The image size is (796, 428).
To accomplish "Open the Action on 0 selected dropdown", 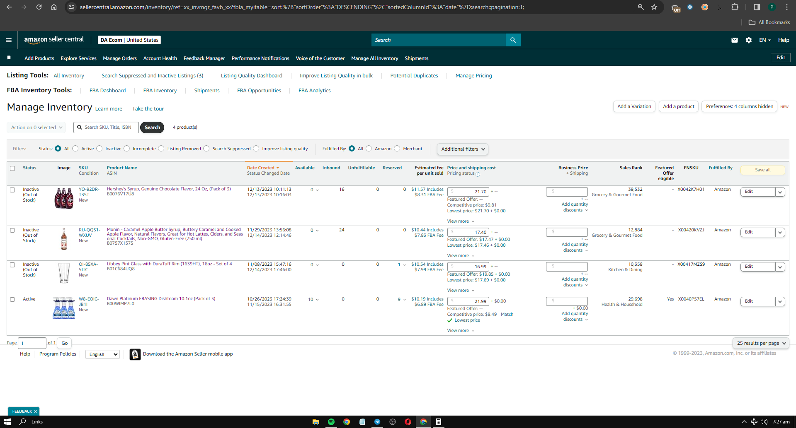I will (x=36, y=127).
